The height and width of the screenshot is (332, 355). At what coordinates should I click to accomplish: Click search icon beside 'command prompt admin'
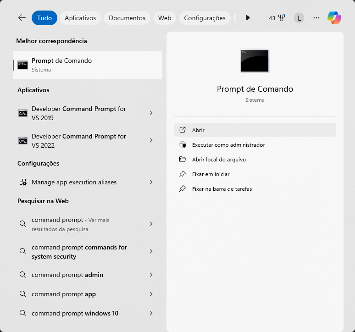[22, 275]
